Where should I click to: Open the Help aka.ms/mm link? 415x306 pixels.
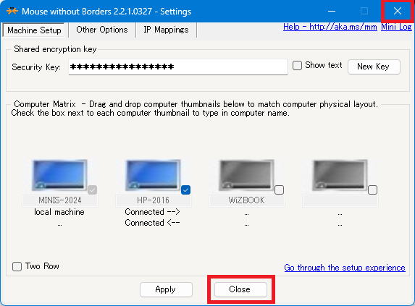coord(330,27)
